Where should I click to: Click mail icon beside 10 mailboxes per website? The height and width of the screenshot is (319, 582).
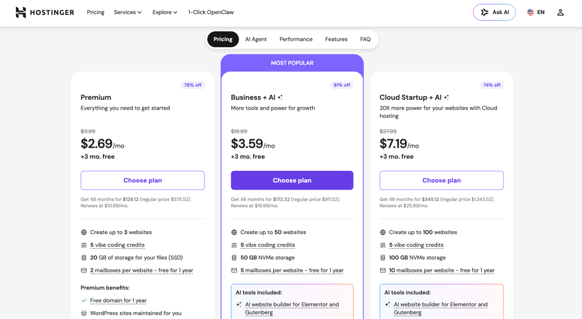(x=383, y=270)
